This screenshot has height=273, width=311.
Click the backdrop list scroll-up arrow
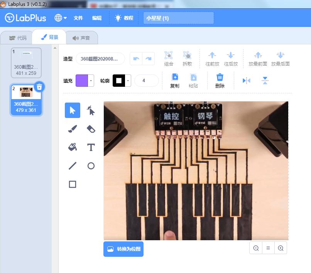[x=55, y=48]
